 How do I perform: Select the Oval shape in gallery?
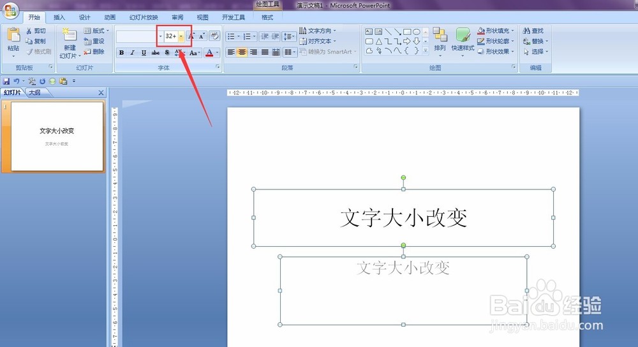pos(416,31)
